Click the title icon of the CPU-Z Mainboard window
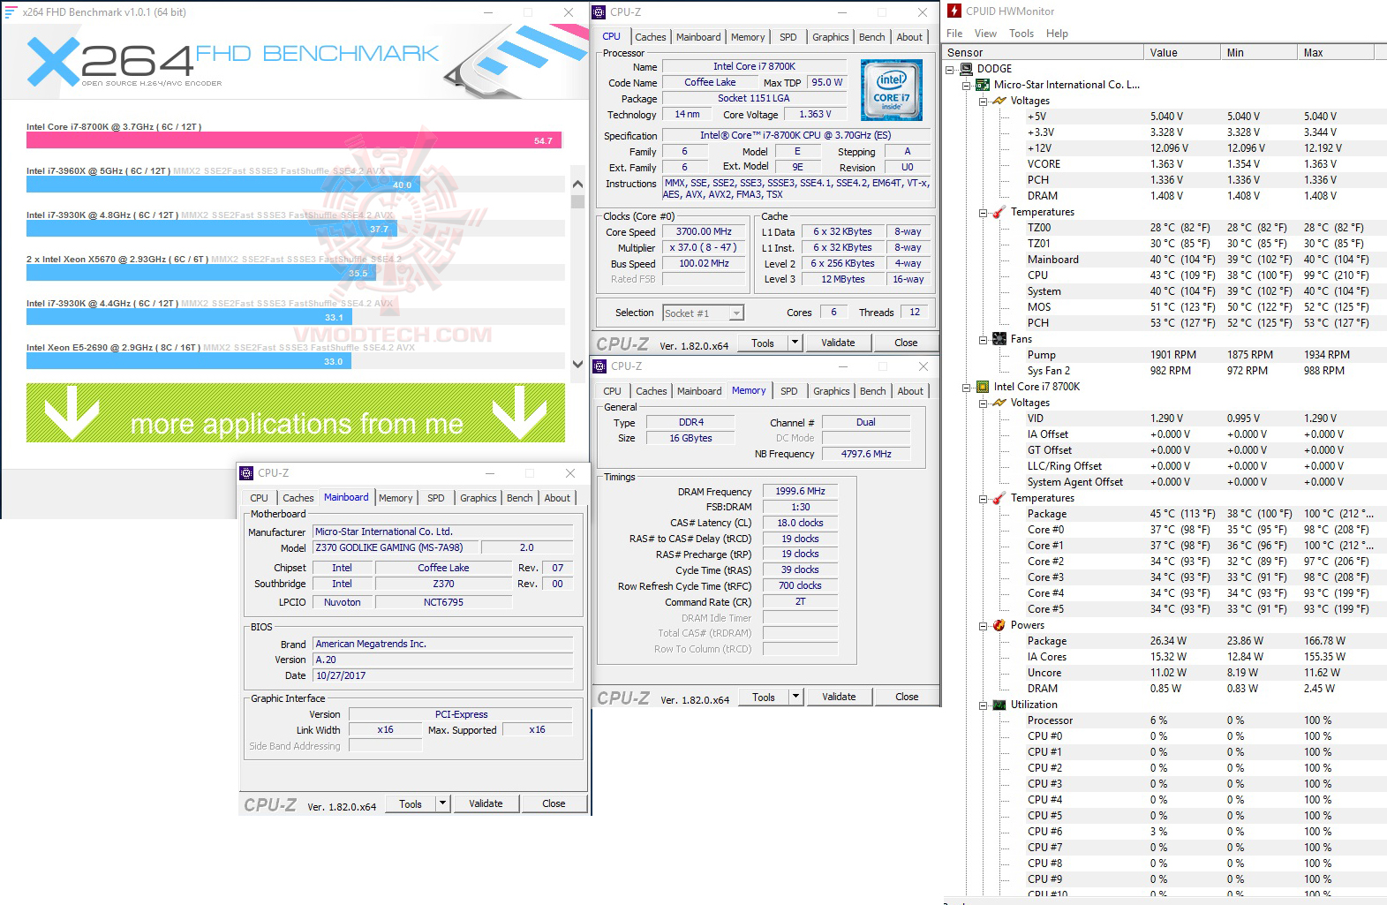 point(247,473)
